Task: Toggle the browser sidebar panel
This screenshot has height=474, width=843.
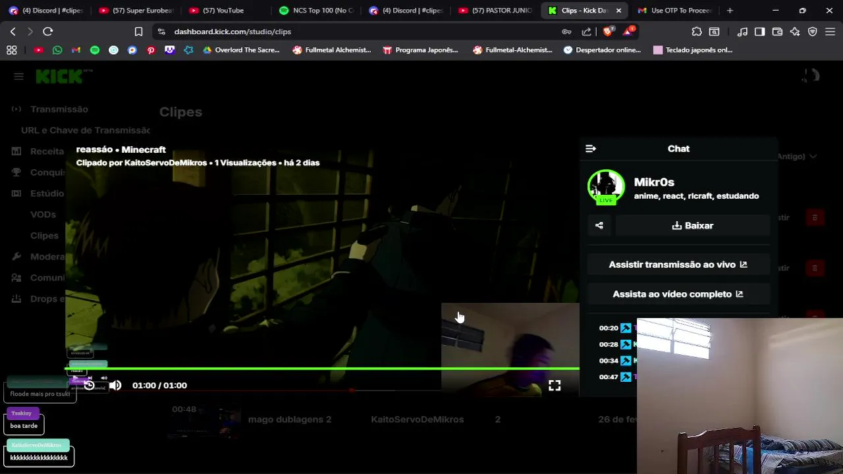Action: tap(759, 32)
